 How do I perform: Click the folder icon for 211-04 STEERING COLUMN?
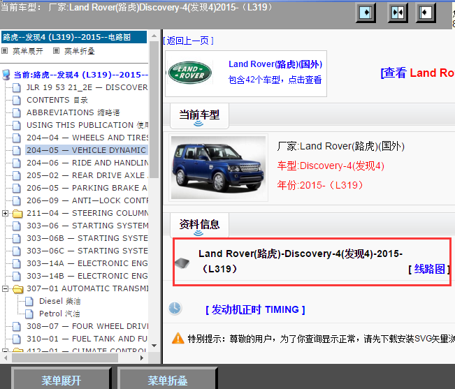point(17,214)
